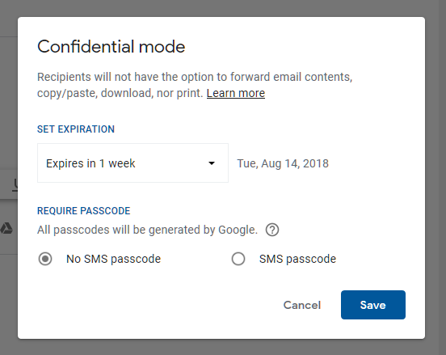Open the Learn more link
This screenshot has width=446, height=355.
pyautogui.click(x=236, y=93)
